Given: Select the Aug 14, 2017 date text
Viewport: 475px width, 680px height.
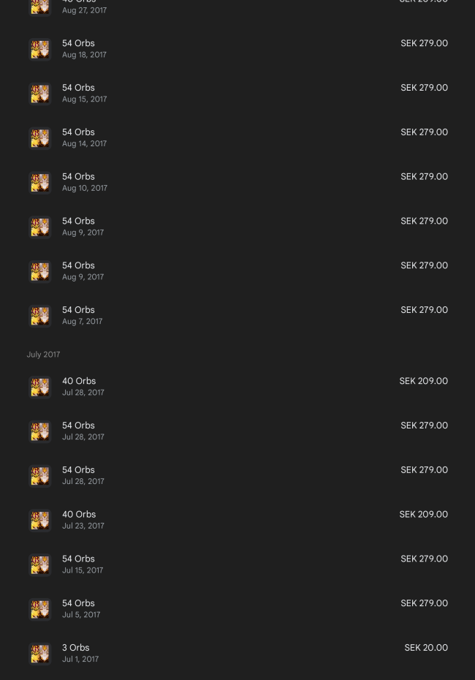Looking at the screenshot, I should click(85, 143).
